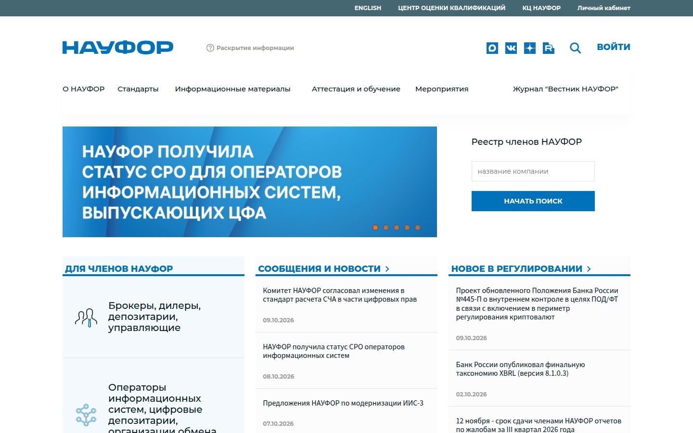This screenshot has height=433, width=693.
Task: Select the fourth carousel slide dot
Action: (x=407, y=228)
